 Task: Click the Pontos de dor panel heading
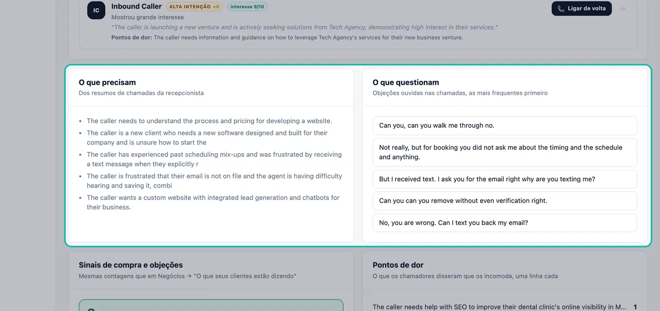point(398,265)
